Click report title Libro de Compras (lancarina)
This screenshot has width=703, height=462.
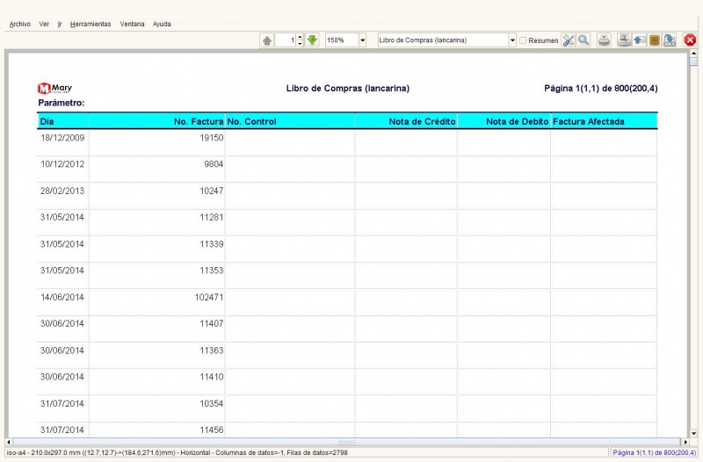point(348,89)
